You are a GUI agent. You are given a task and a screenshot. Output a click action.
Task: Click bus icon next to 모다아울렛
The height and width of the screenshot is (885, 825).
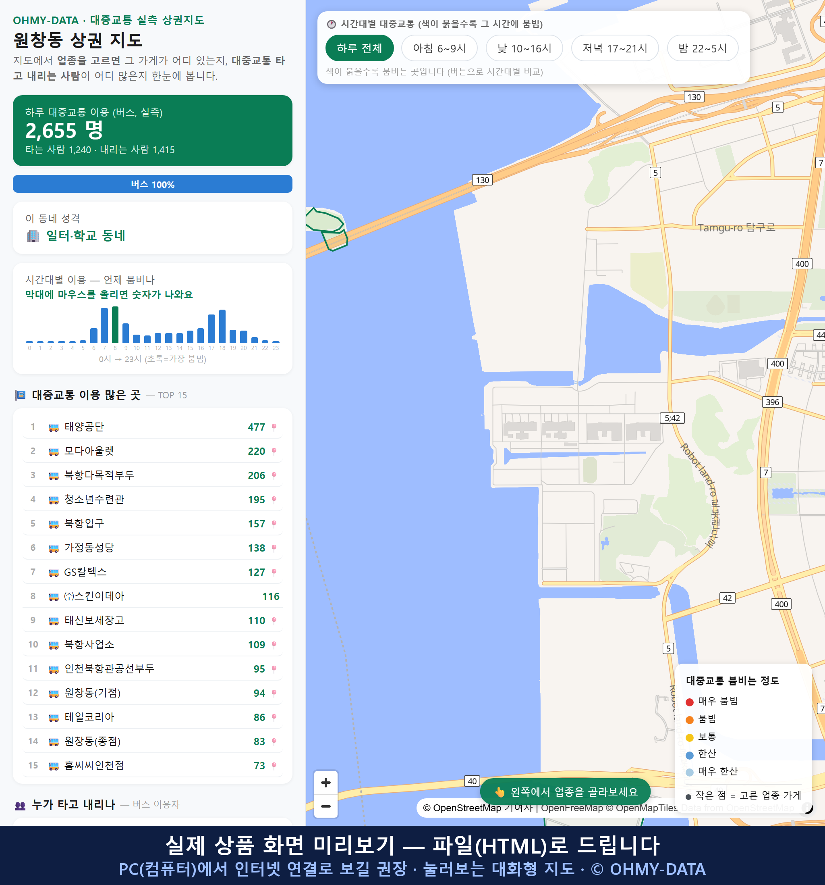tap(53, 452)
